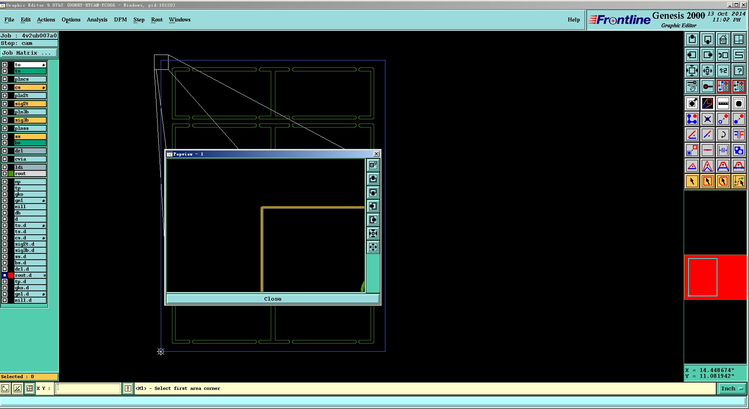Select the 'sig3b.d' layer name
This screenshot has height=409, width=749.
click(30, 250)
